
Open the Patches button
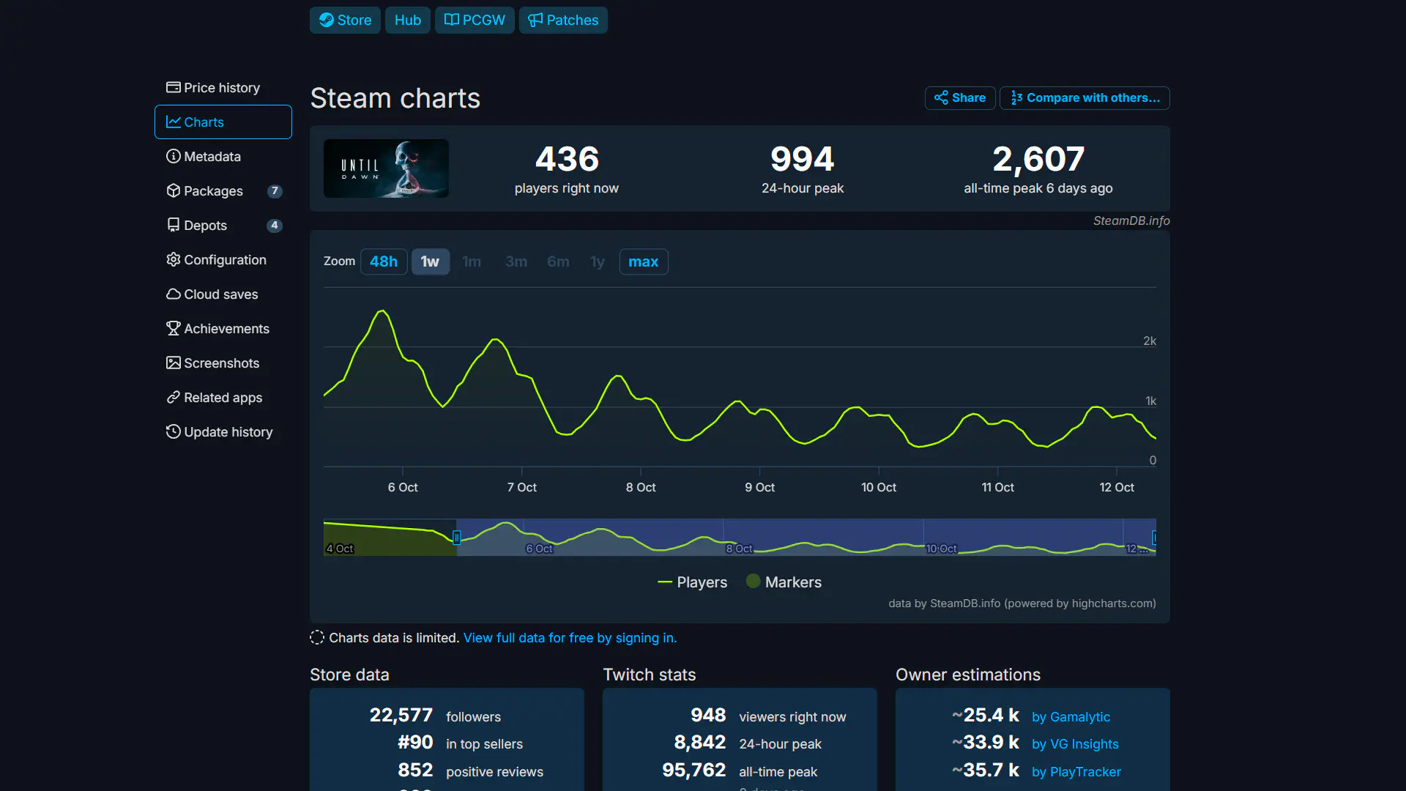pyautogui.click(x=563, y=20)
